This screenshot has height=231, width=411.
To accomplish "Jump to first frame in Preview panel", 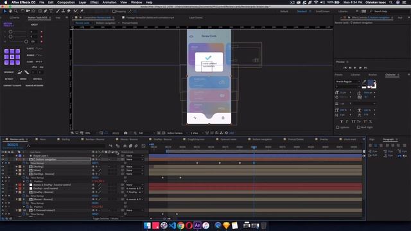I will (x=345, y=68).
